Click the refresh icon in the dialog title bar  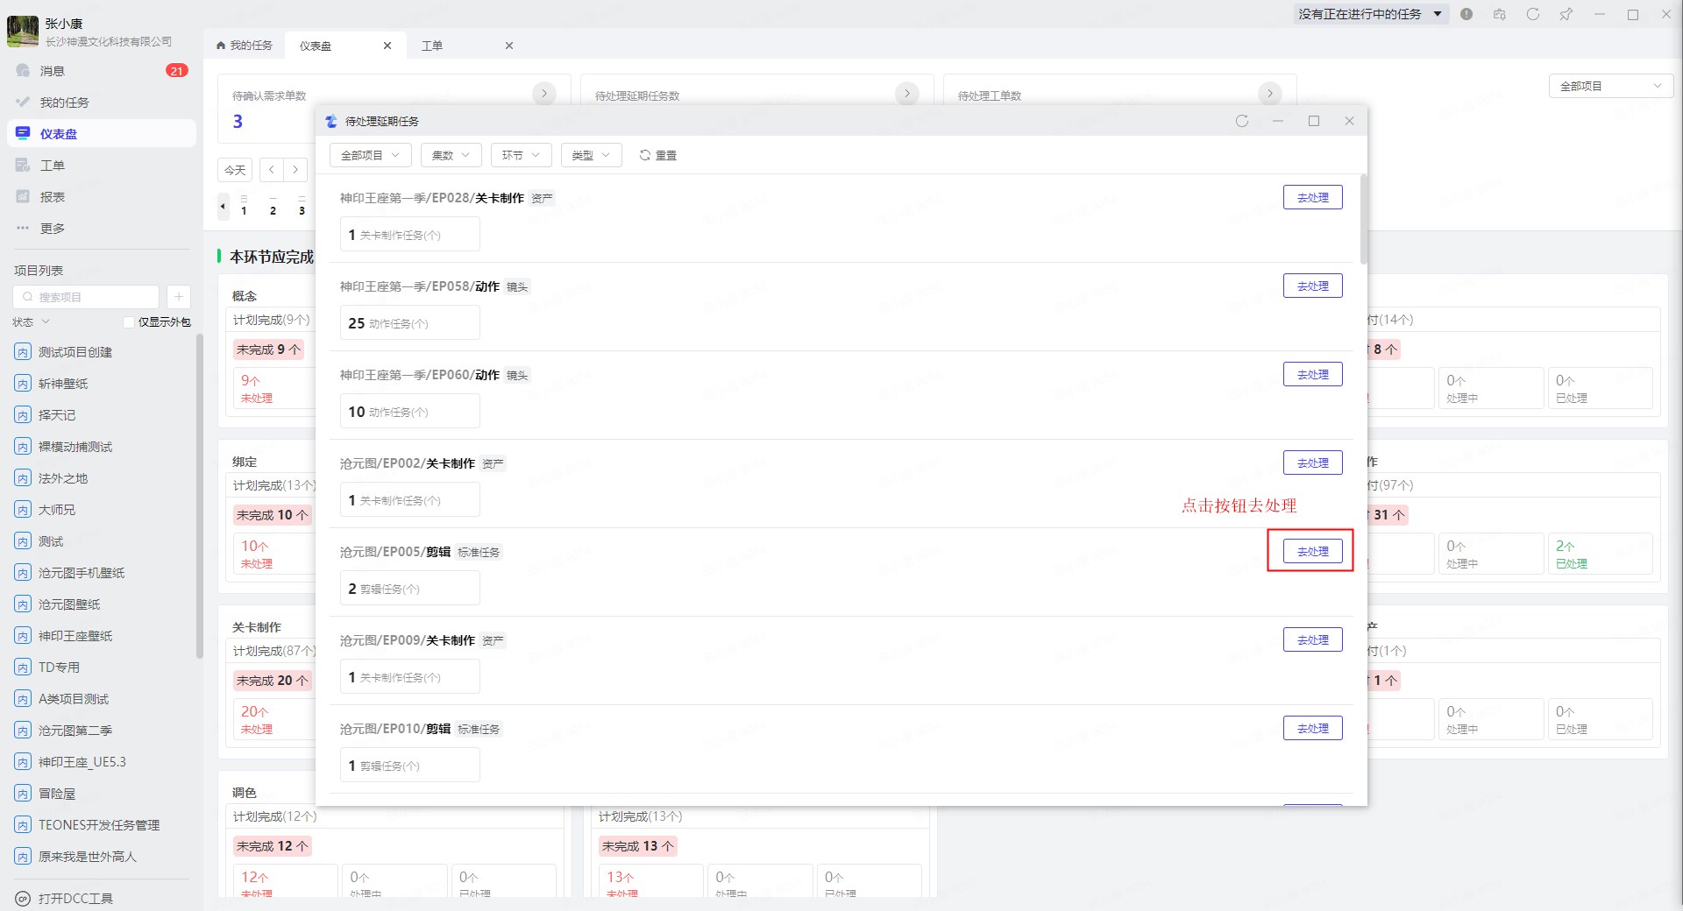coord(1242,121)
